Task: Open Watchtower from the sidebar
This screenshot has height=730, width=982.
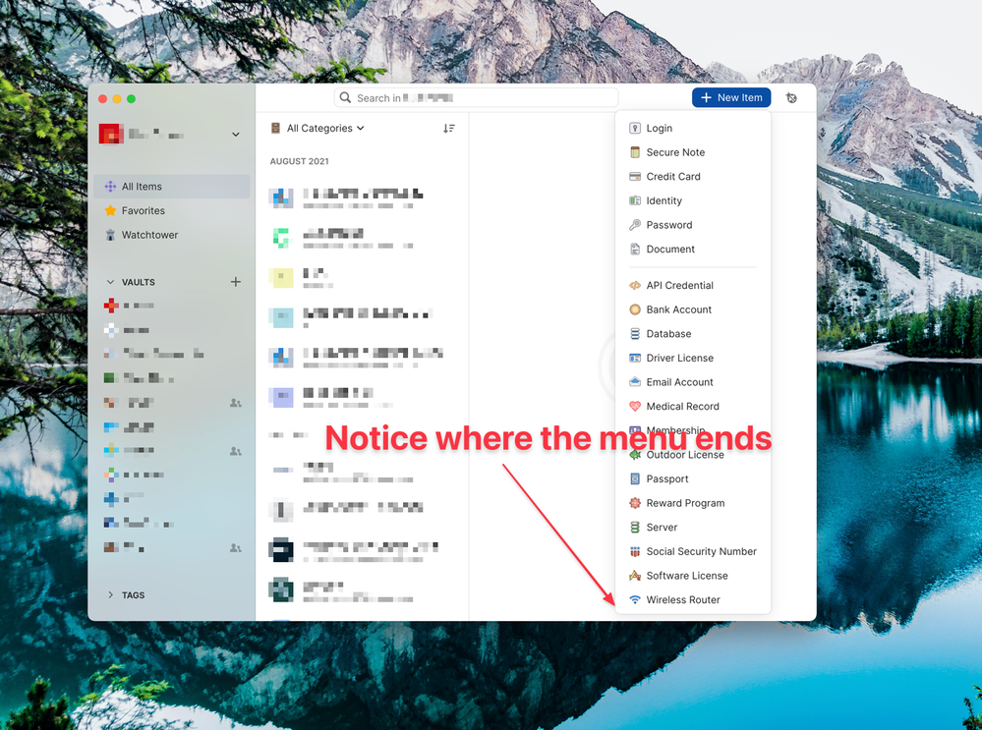Action: coord(149,236)
